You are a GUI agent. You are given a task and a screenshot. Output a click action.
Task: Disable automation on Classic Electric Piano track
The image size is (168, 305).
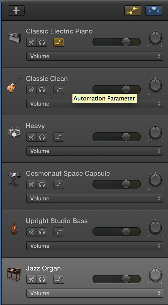59,43
